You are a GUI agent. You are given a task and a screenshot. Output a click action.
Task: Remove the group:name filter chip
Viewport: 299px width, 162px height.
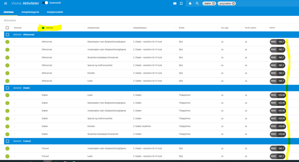coord(233,3)
